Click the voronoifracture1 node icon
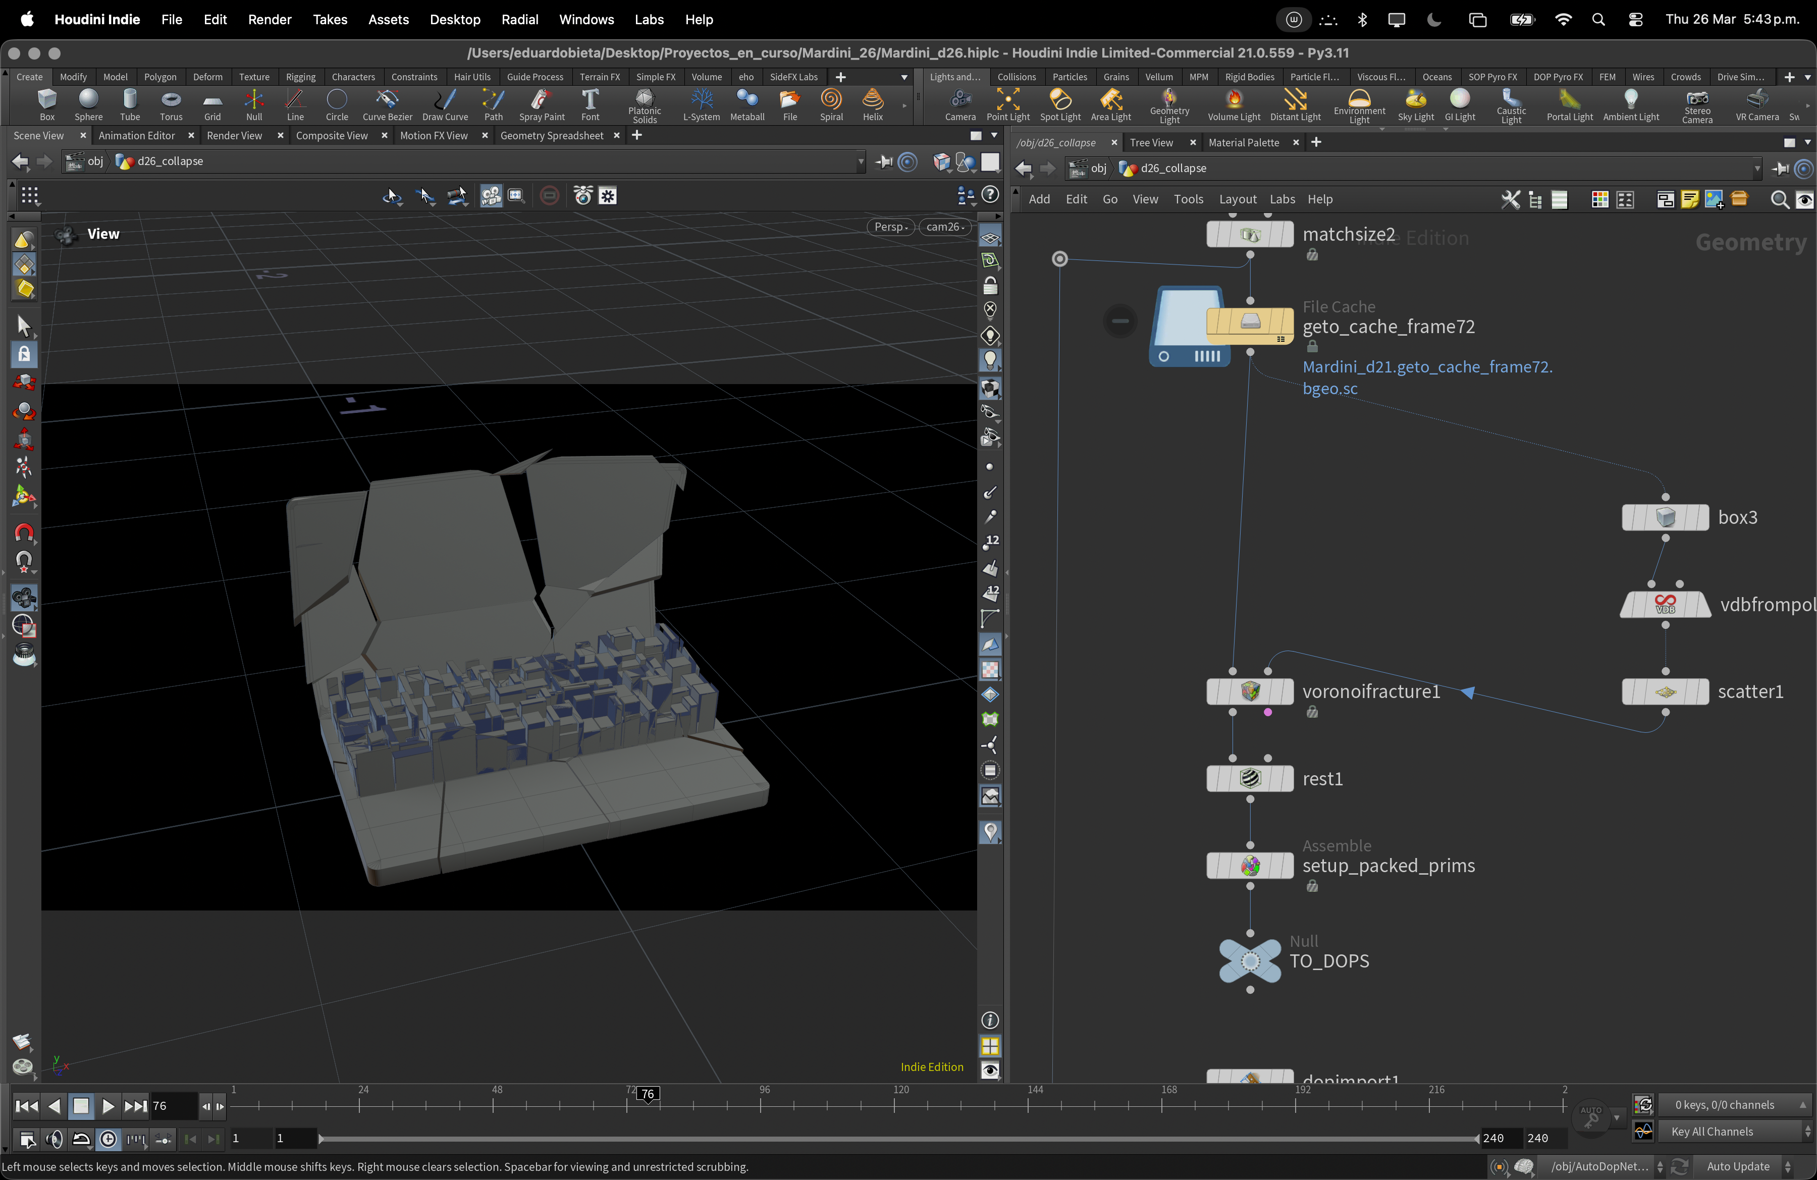The width and height of the screenshot is (1817, 1180). pyautogui.click(x=1250, y=691)
